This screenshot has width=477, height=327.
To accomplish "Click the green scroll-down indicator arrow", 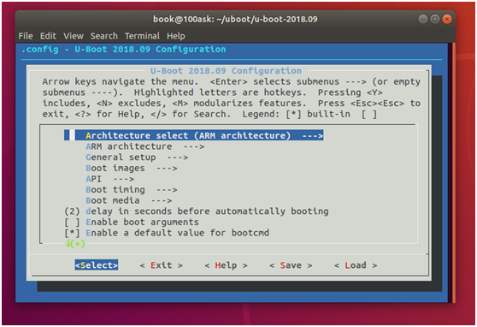I will [x=69, y=243].
